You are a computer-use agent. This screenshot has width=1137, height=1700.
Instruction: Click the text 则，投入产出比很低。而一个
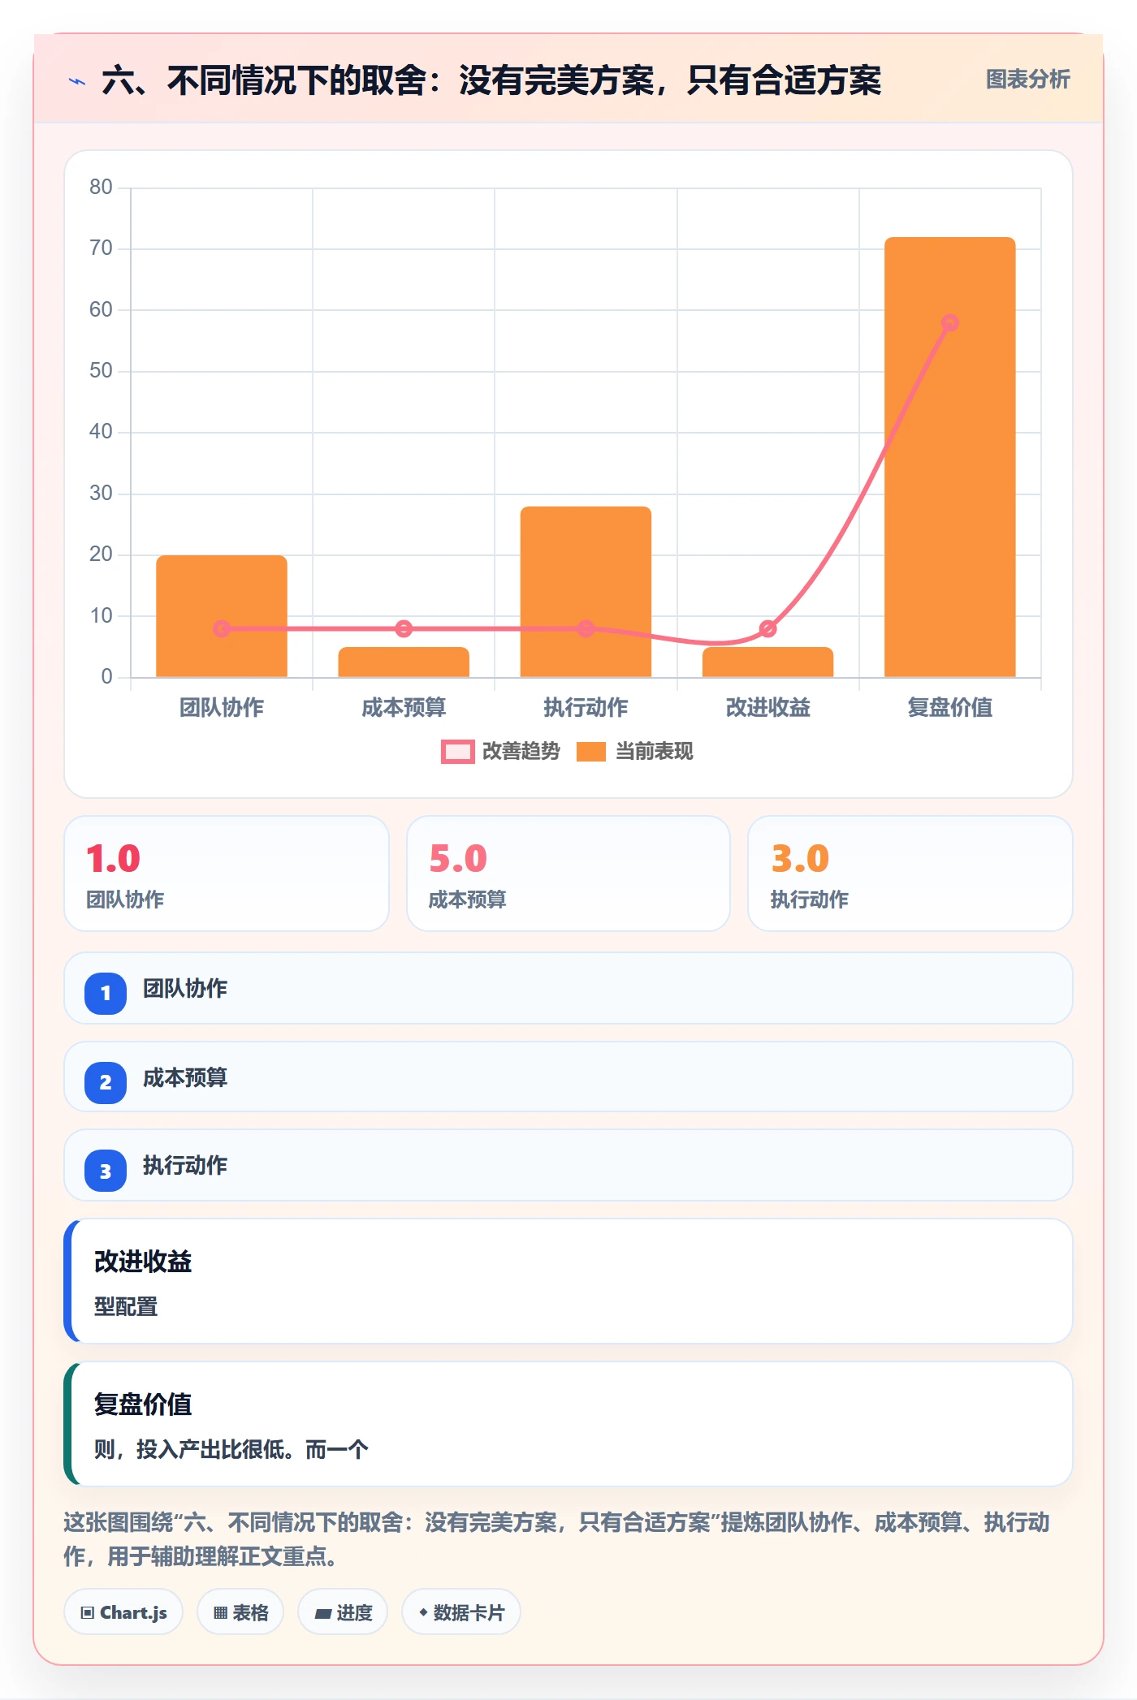point(231,1450)
